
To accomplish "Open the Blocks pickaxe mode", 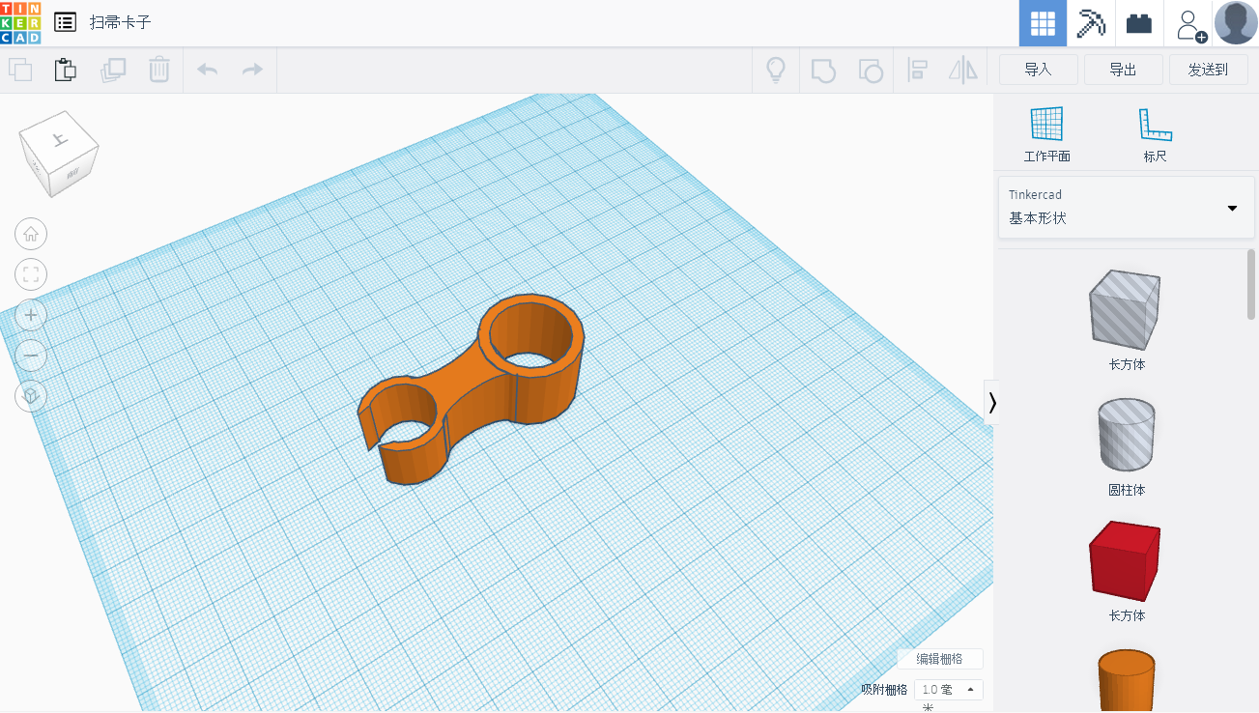I will (1091, 23).
